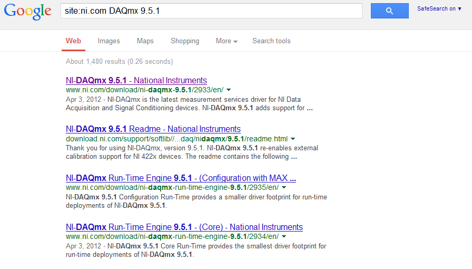The image size is (472, 269).
Task: Switch to the Images tab
Action: click(109, 41)
